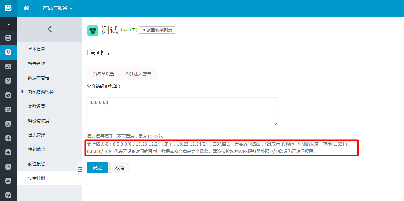Click the highlighted RDS icon in left rail
This screenshot has height=201, width=404.
8,52
